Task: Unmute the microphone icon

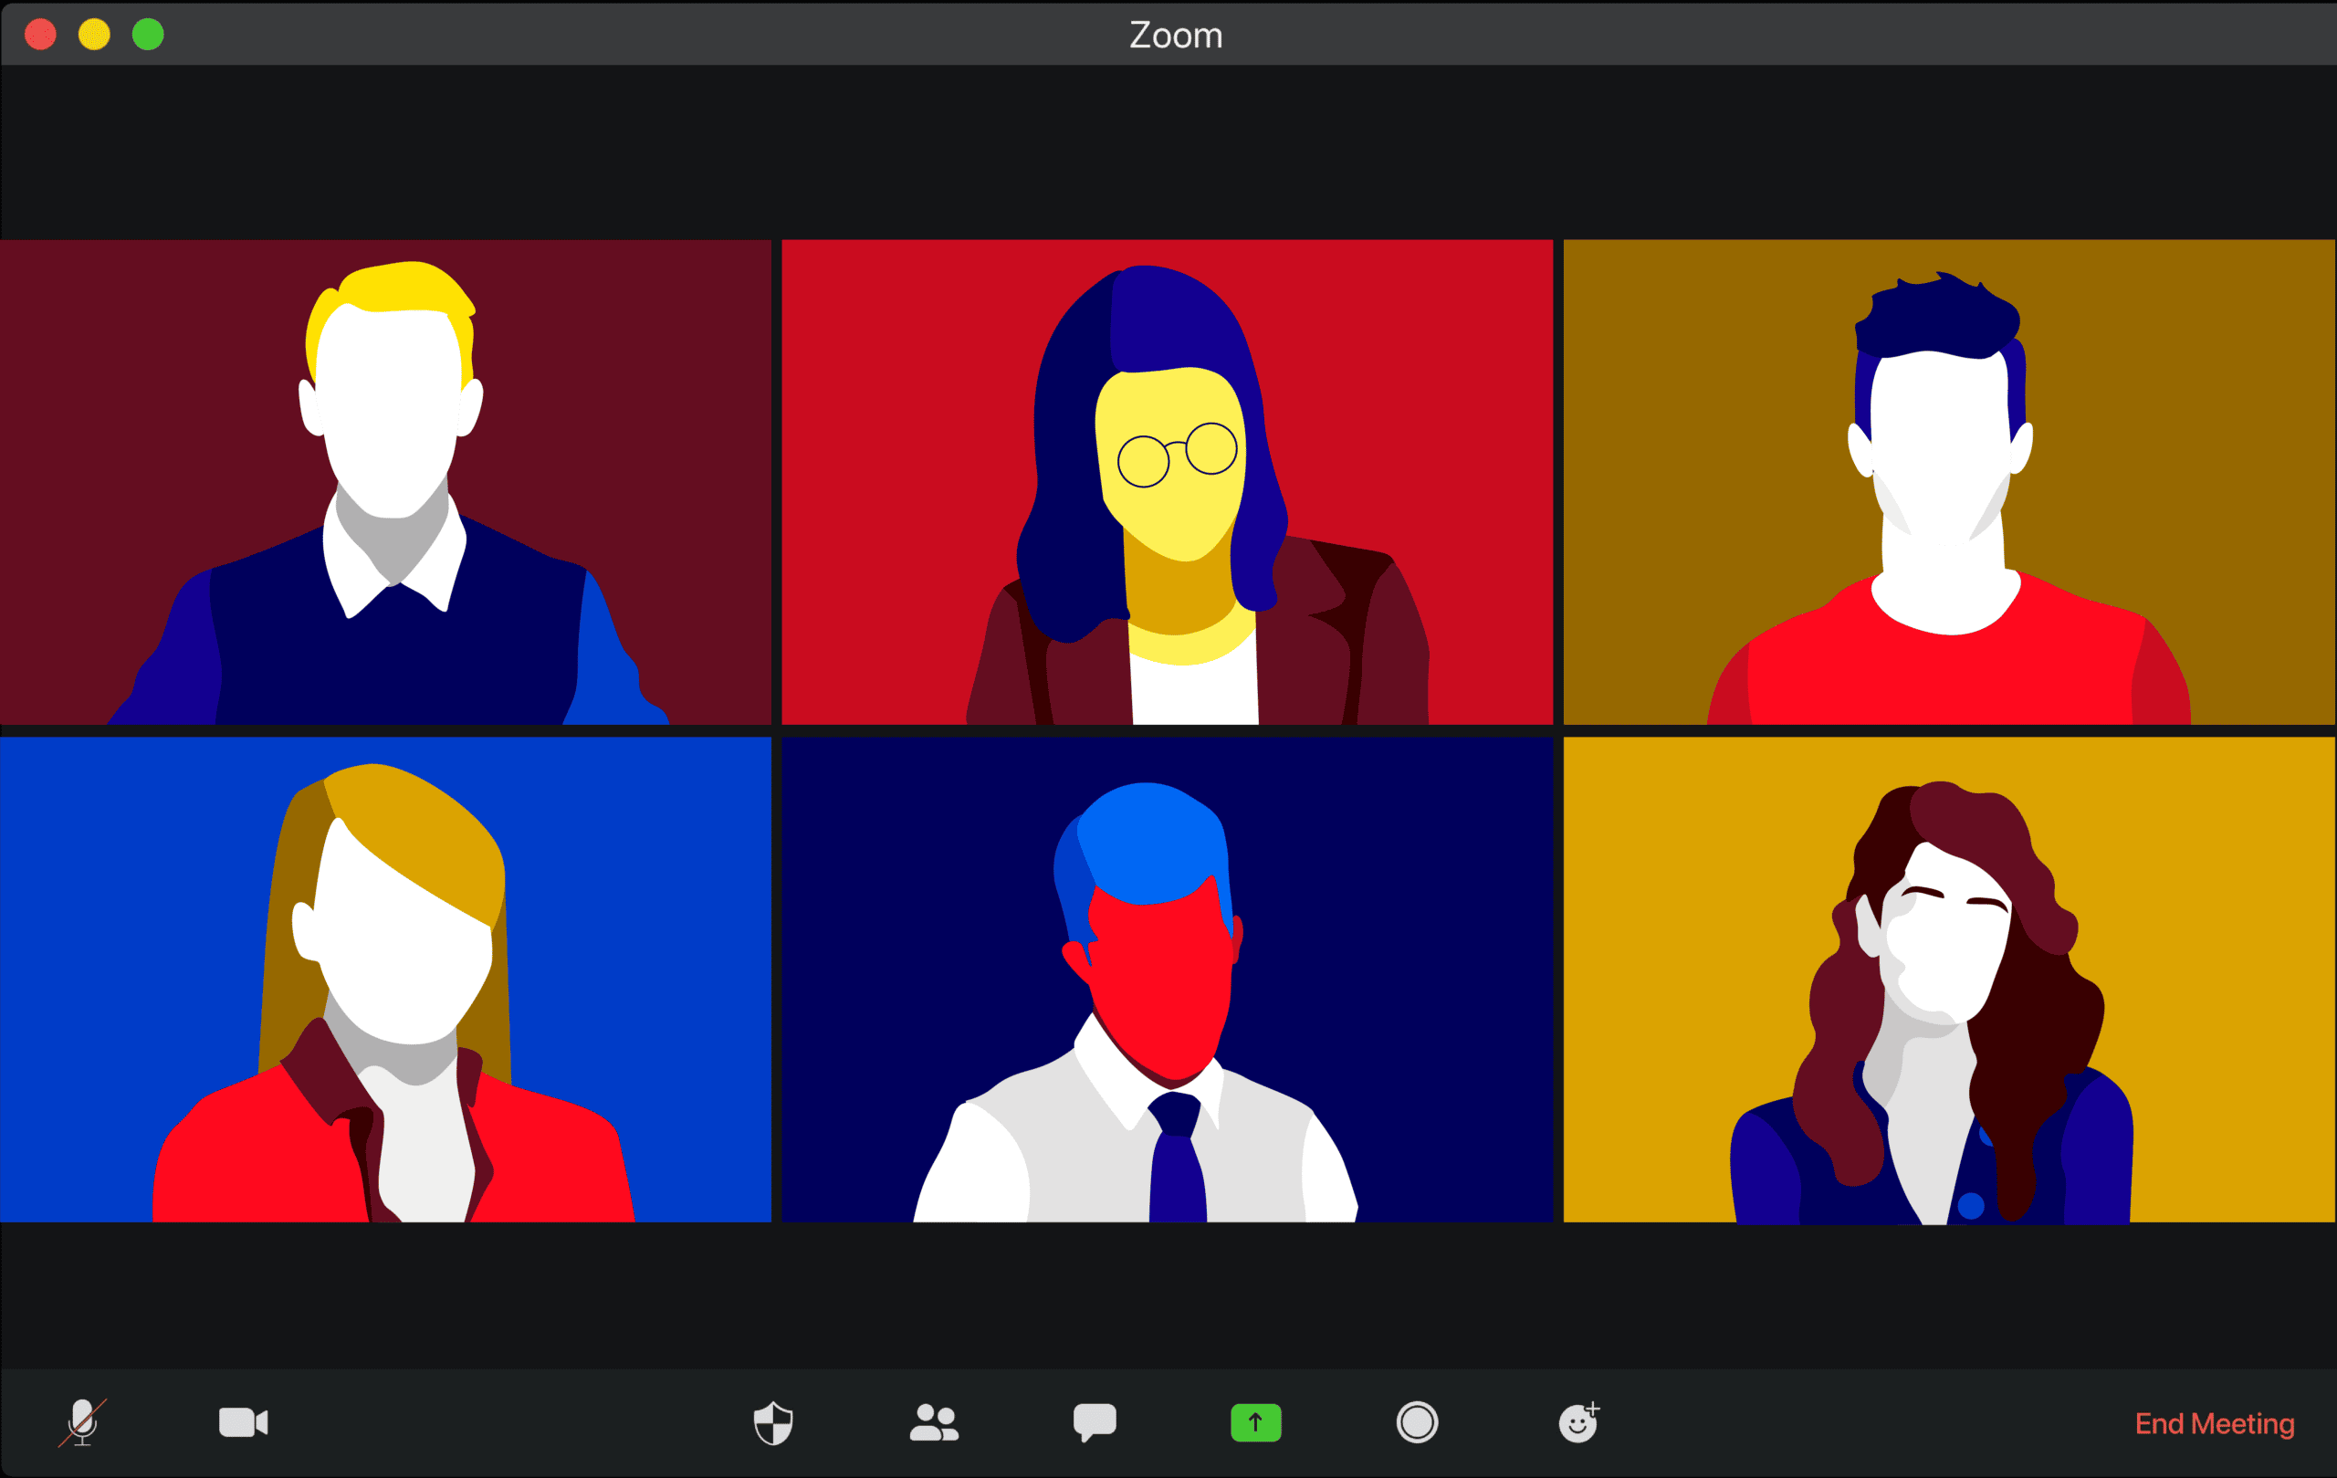Action: click(82, 1422)
